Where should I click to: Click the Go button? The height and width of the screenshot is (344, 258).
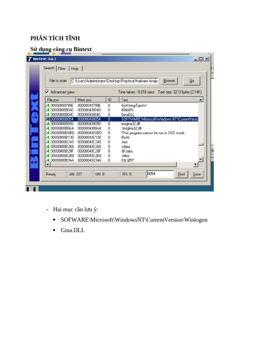click(192, 81)
